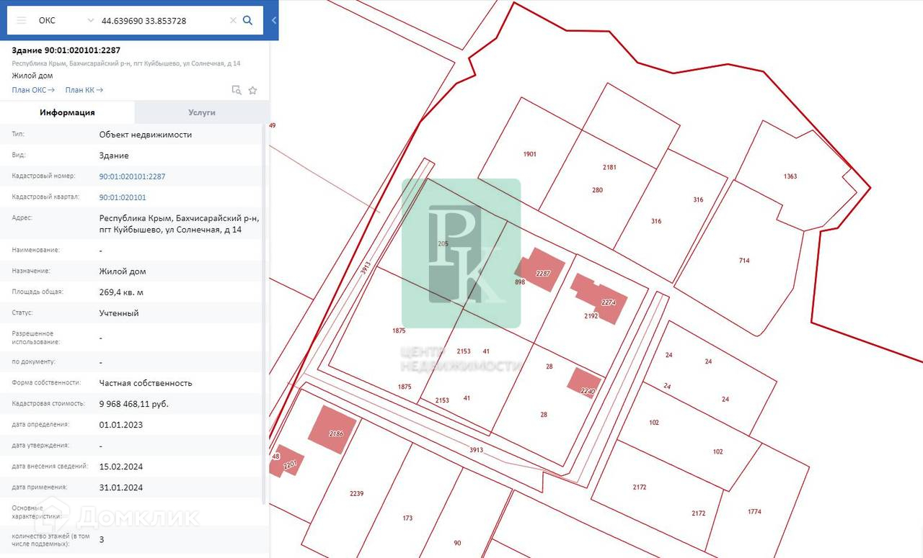
Task: Click the 'Объект недвижимости' type value
Action: 146,135
